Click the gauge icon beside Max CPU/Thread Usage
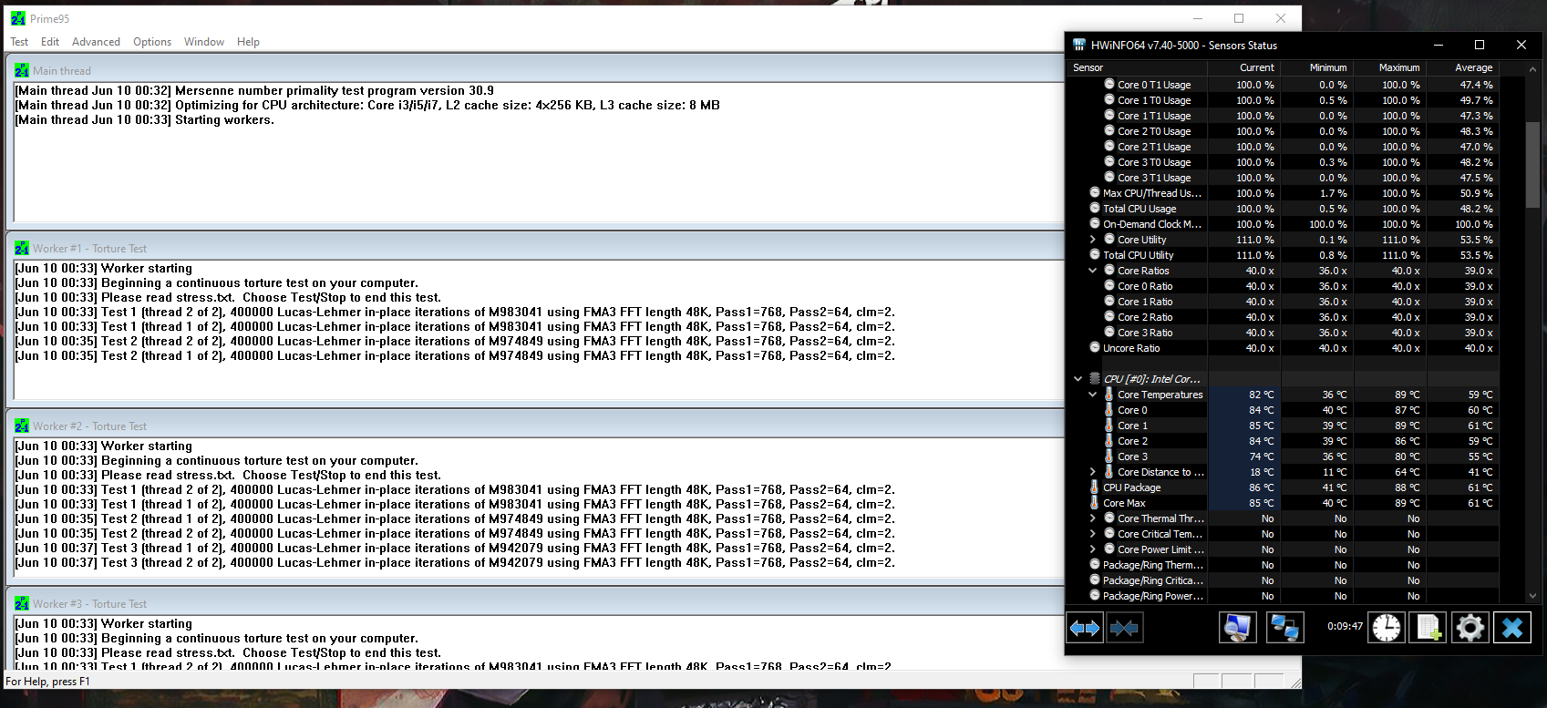 [1095, 192]
